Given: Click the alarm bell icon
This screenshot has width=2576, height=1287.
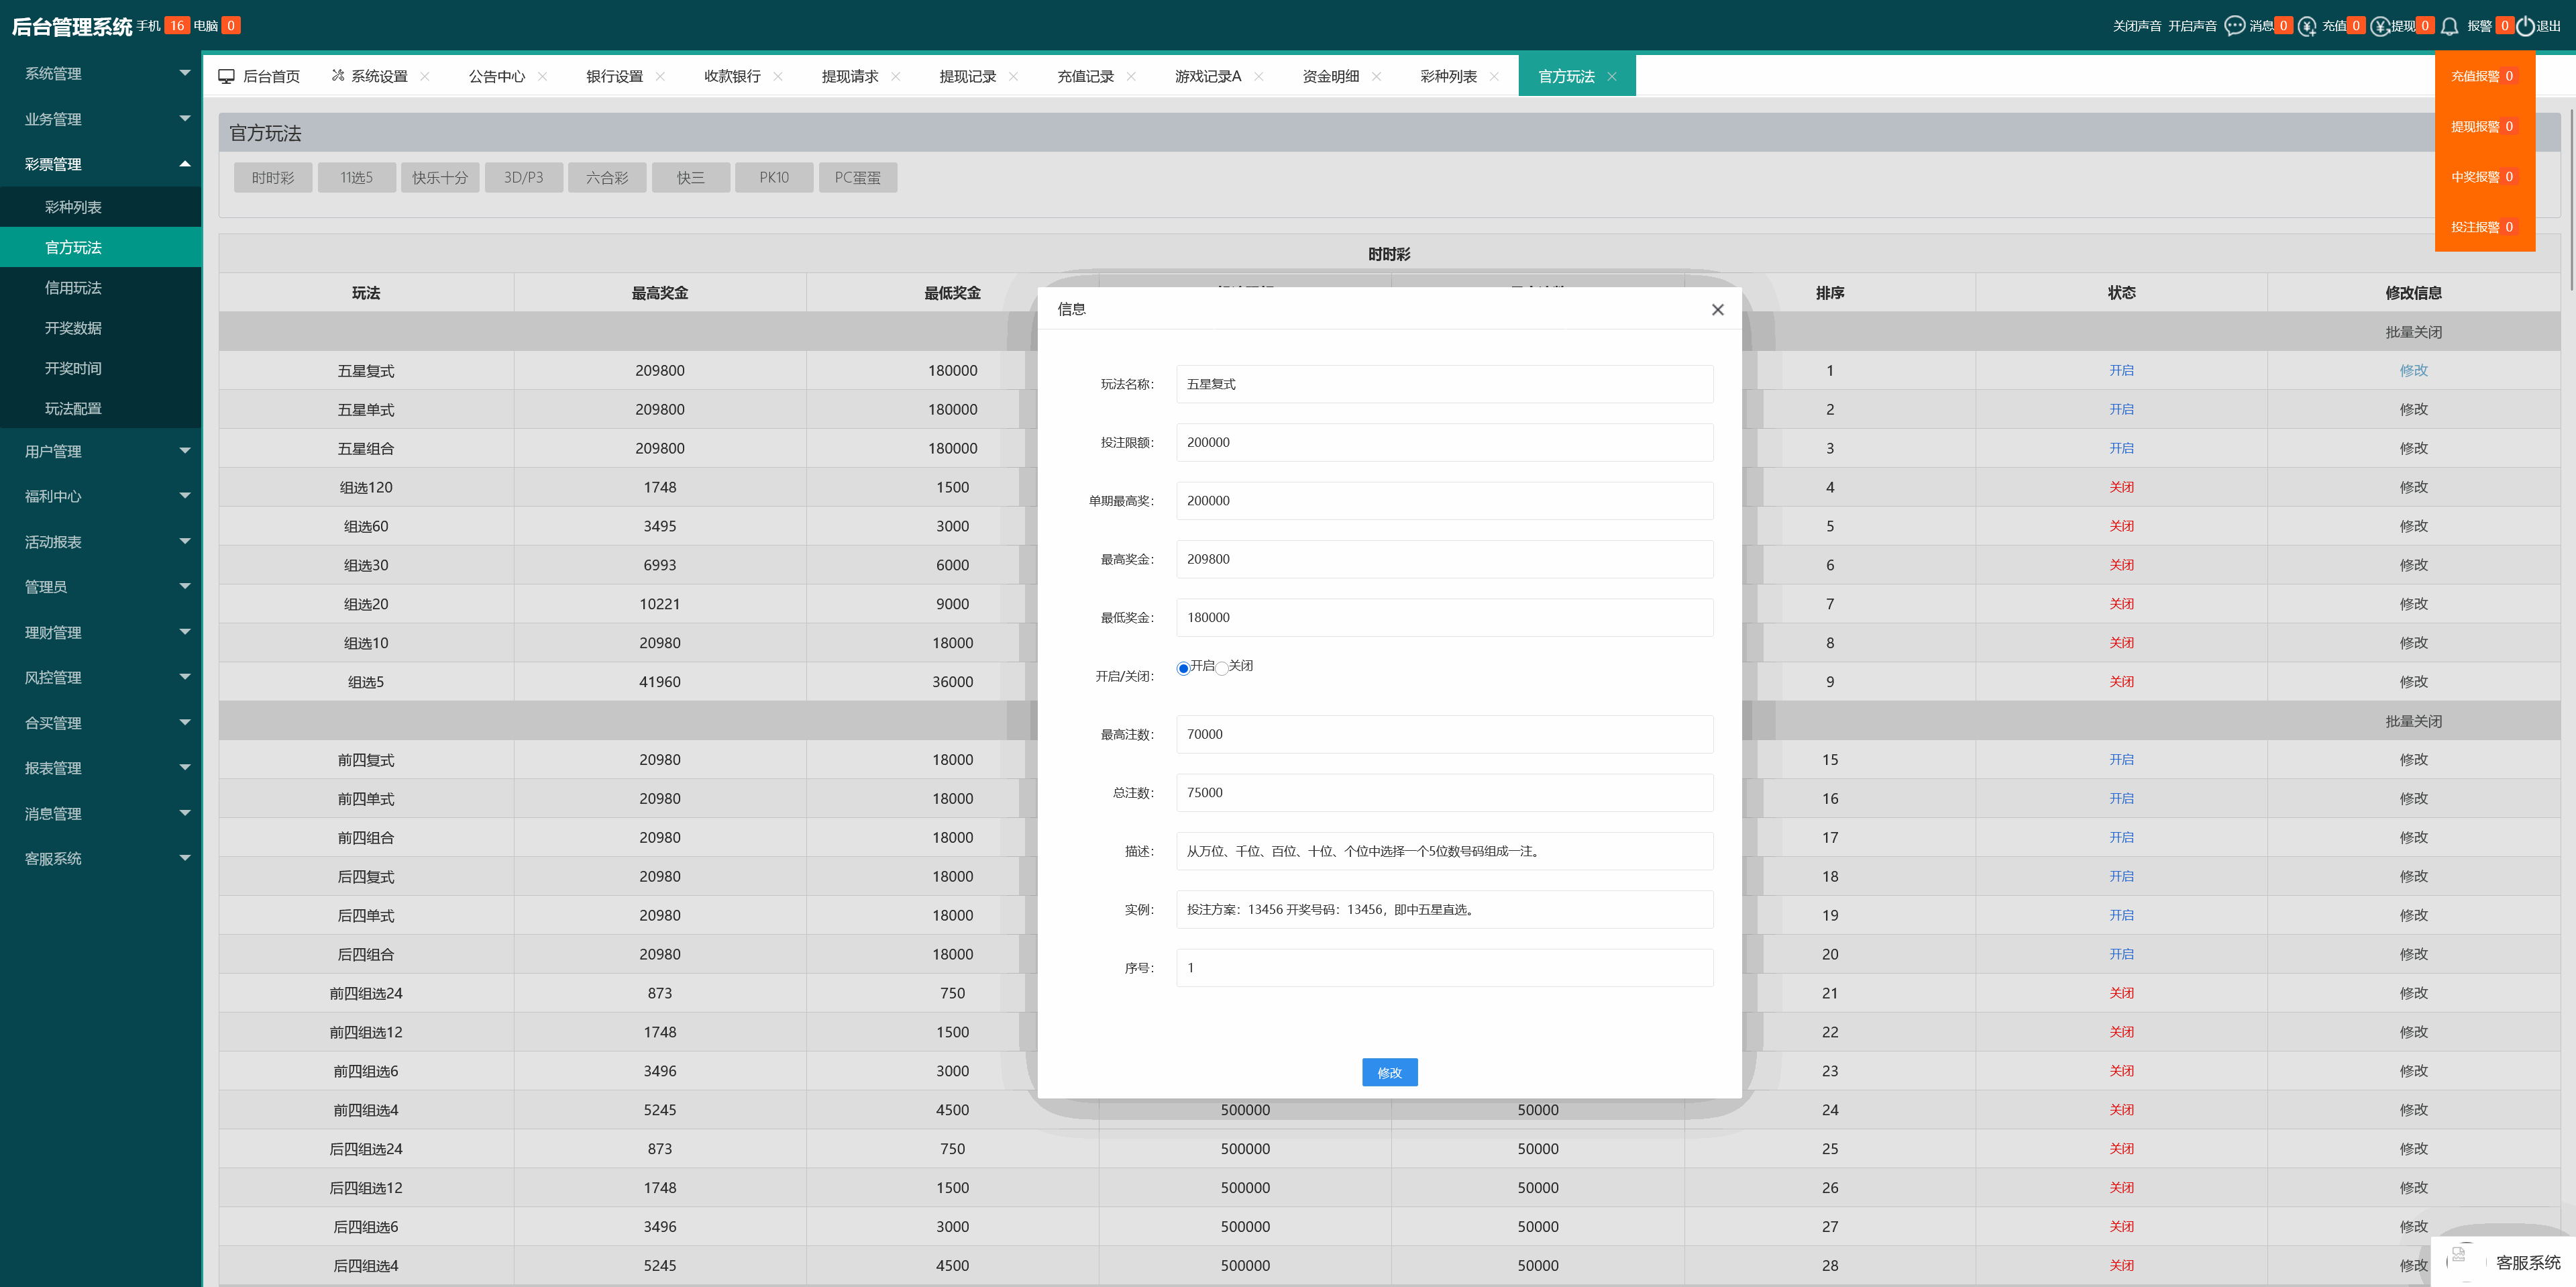Looking at the screenshot, I should 2449,26.
